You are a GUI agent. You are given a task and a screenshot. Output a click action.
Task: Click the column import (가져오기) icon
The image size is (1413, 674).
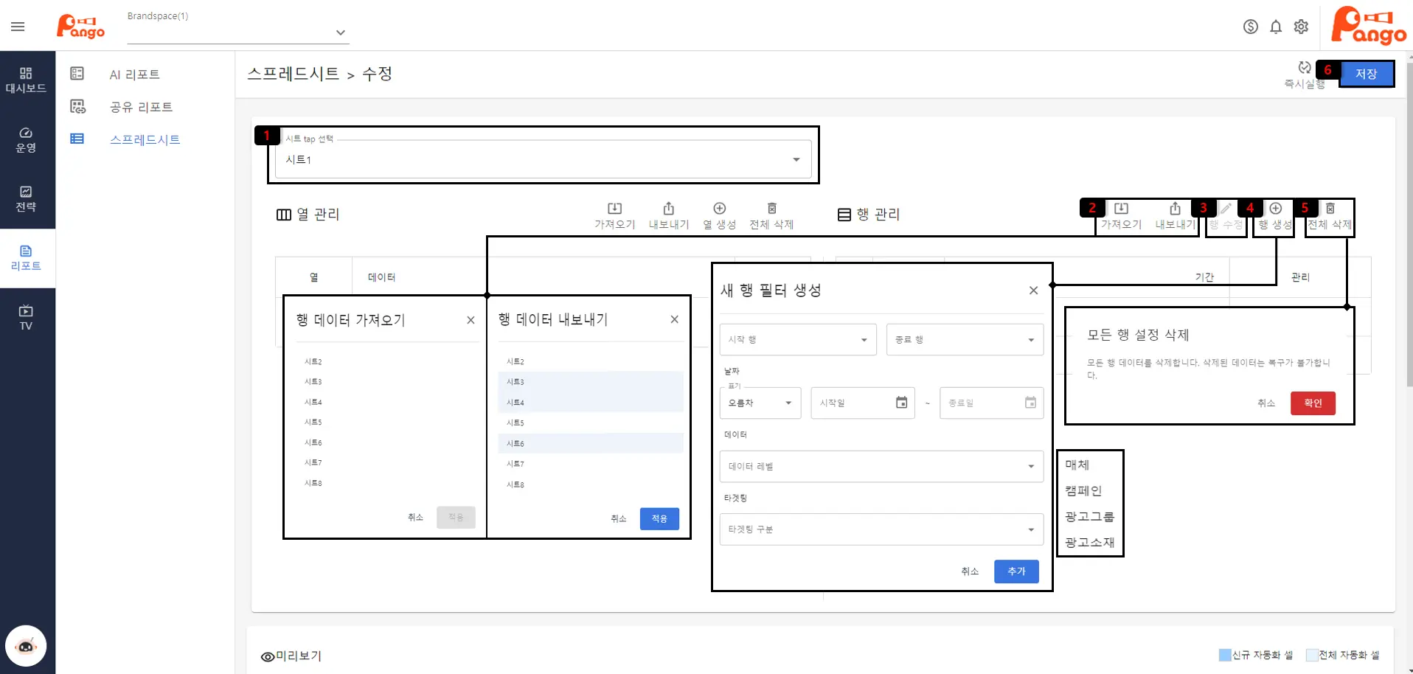click(614, 209)
